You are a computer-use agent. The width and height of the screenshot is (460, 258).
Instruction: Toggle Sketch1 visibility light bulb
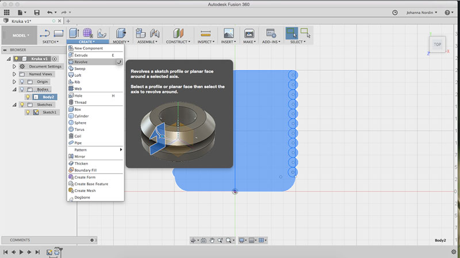(x=28, y=112)
